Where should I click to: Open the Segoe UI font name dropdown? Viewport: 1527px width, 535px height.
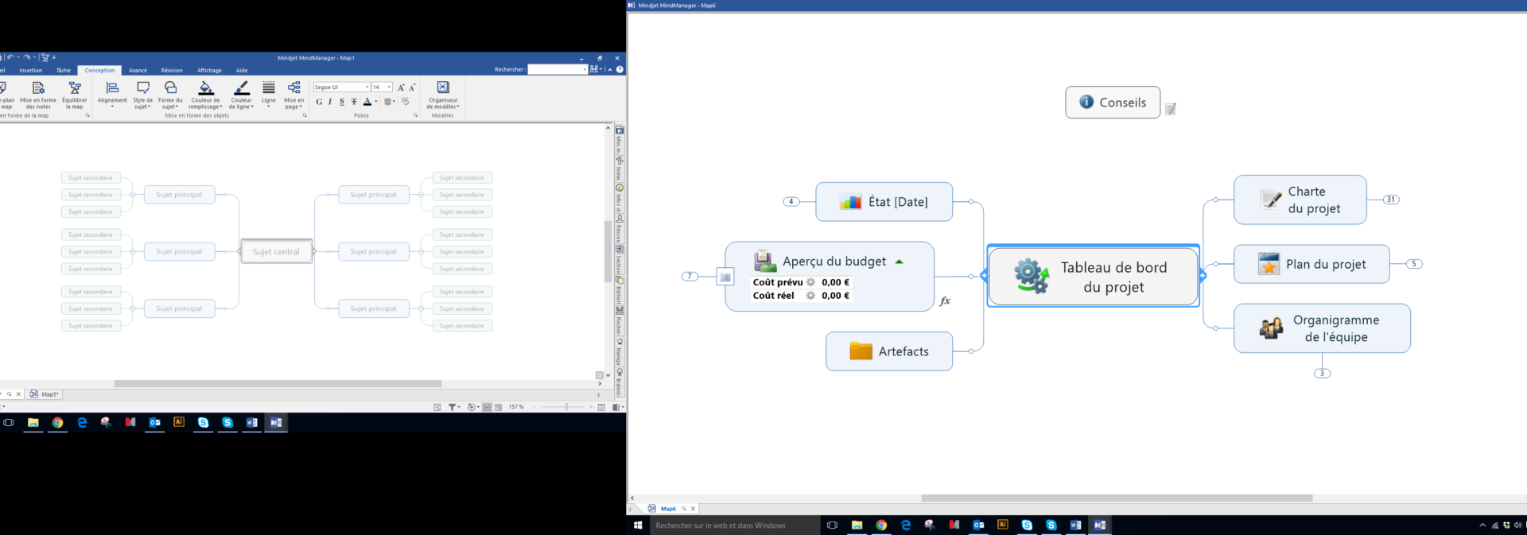point(367,87)
